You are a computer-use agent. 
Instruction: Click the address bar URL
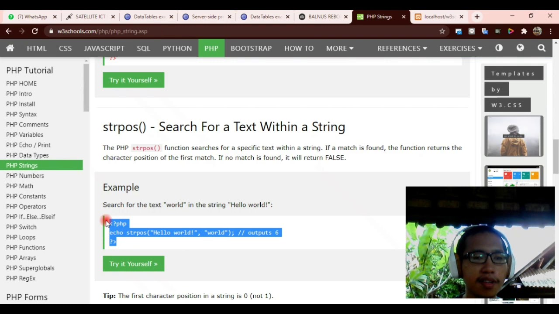point(102,31)
